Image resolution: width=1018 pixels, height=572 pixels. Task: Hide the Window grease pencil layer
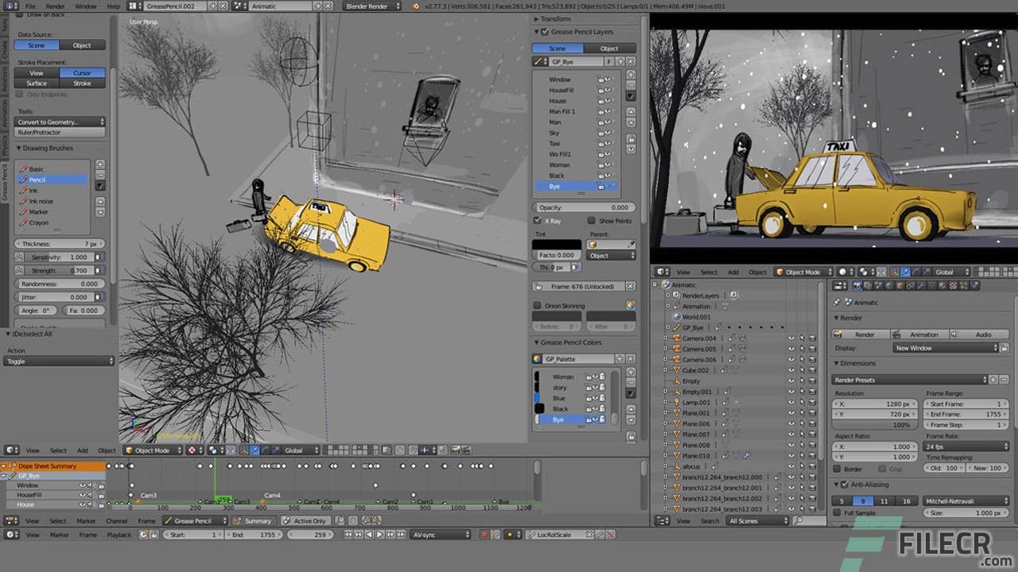(x=608, y=79)
